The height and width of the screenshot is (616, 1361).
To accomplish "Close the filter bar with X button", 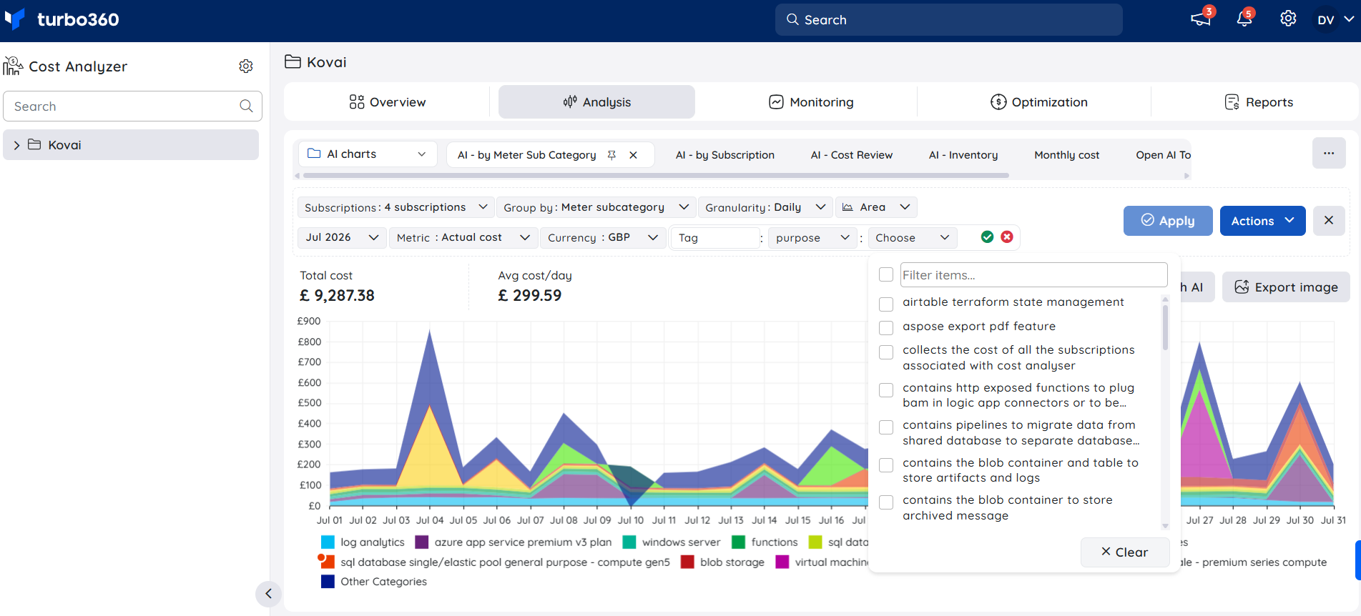I will coord(1329,221).
